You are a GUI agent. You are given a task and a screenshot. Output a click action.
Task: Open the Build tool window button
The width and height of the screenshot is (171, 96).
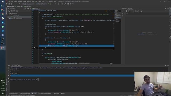[x=63, y=93]
